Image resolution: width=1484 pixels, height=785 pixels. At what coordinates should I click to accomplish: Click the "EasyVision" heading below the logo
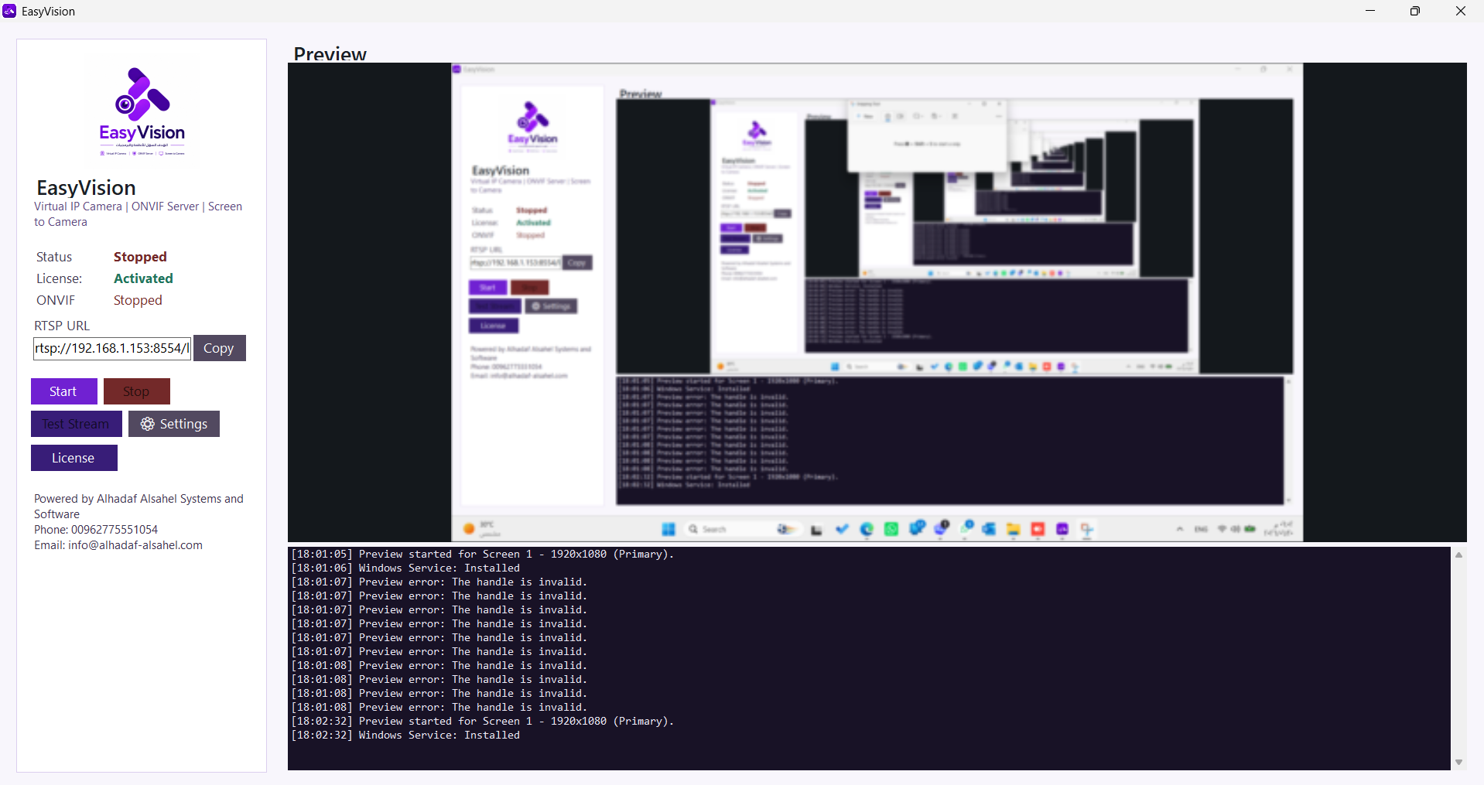[x=87, y=188]
